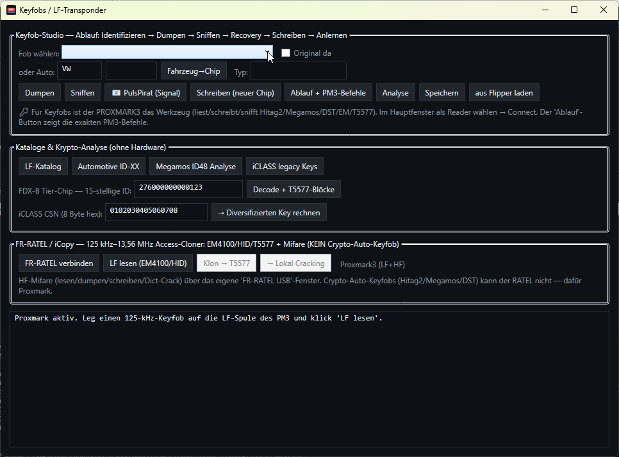Click the 'Fob wählen:' label
This screenshot has height=457, width=619.
(39, 54)
